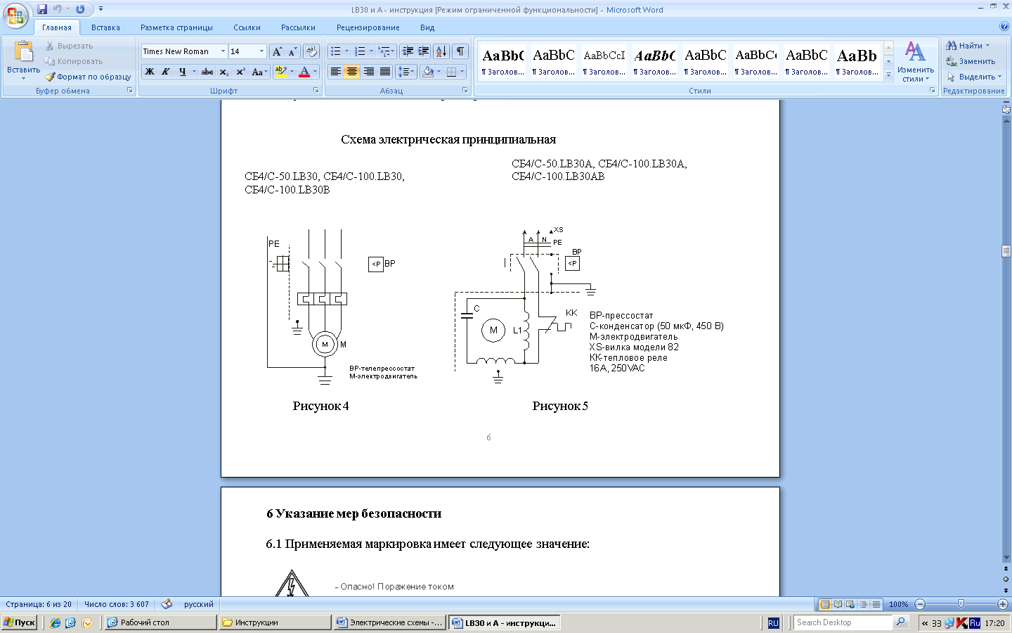
Task: Click the Найти (Find) button
Action: pyautogui.click(x=970, y=46)
